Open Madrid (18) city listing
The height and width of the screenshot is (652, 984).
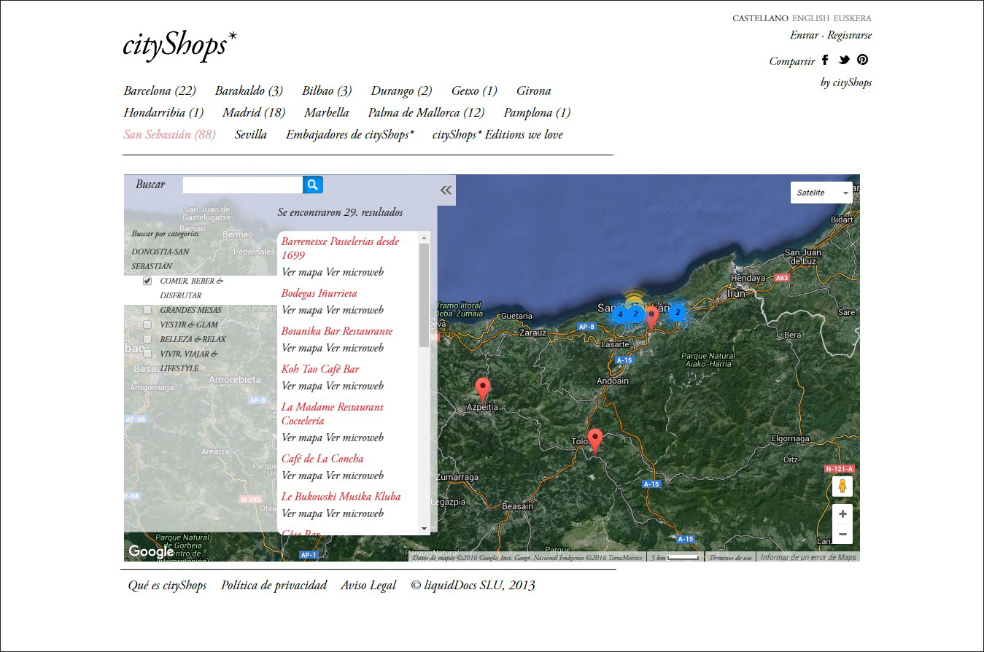(x=254, y=113)
